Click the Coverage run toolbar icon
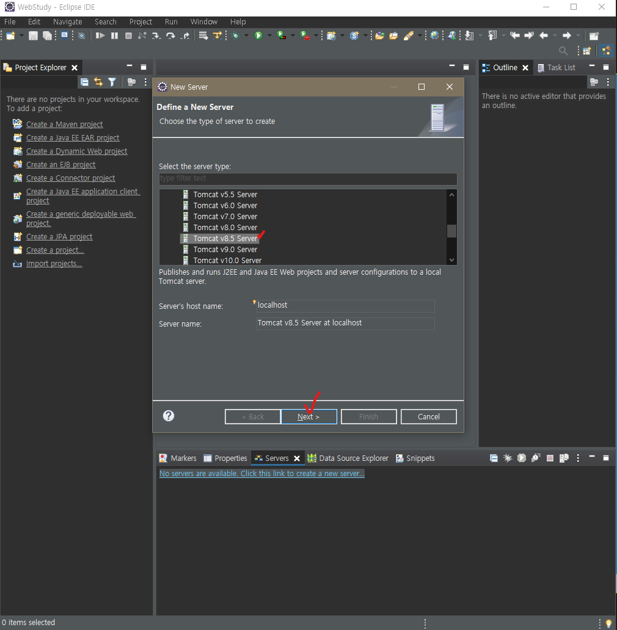 pos(282,36)
